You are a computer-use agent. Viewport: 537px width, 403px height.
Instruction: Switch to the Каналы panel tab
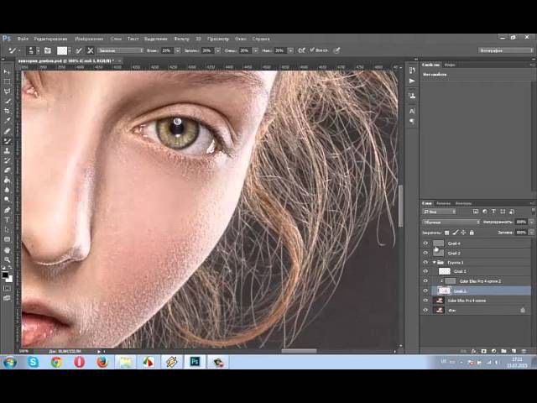444,203
